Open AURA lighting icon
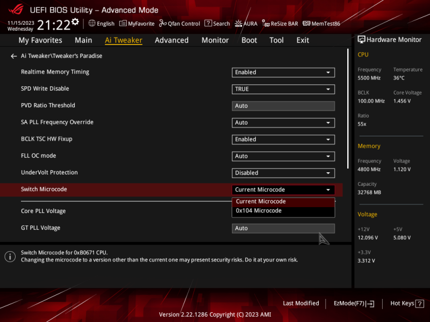430x322 pixels. click(x=238, y=24)
